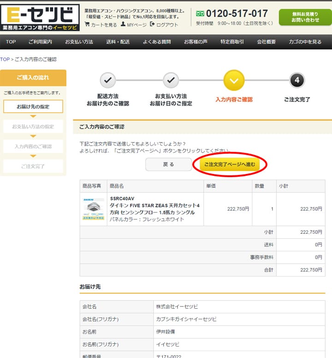Click 事務手数料 0円 value

(x=318, y=257)
